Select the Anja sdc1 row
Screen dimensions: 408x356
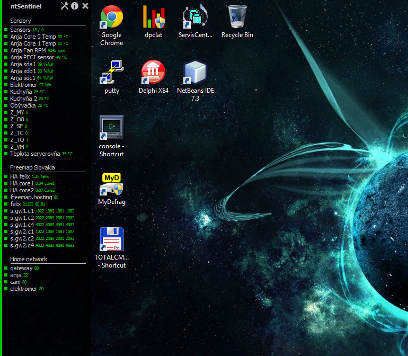(29, 78)
